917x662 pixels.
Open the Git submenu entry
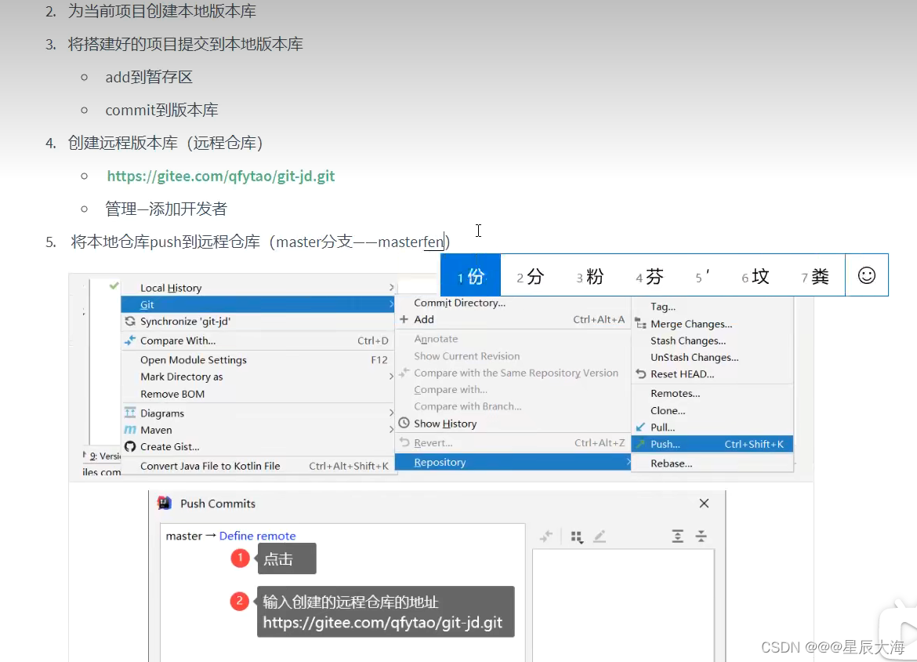click(x=259, y=304)
